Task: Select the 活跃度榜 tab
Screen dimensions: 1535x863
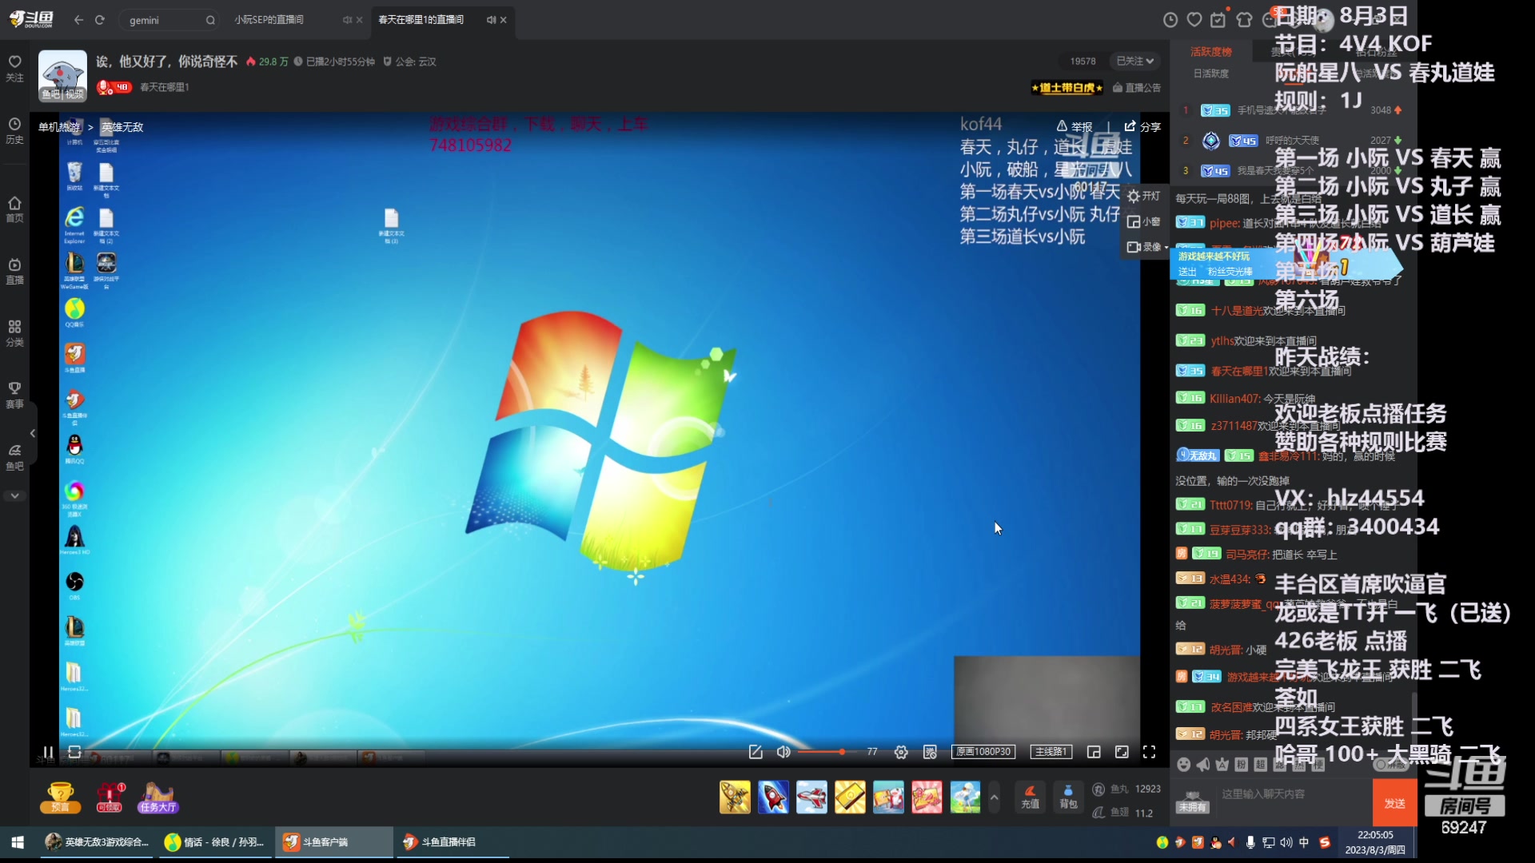Action: point(1211,52)
